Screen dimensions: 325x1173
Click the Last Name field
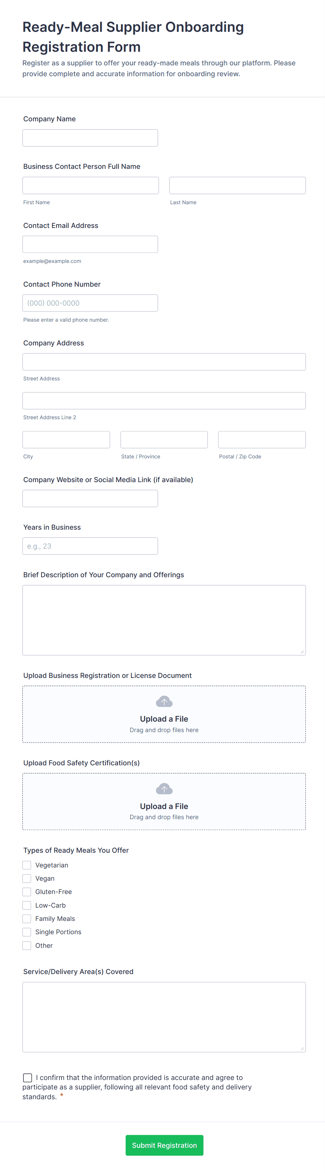coord(237,185)
